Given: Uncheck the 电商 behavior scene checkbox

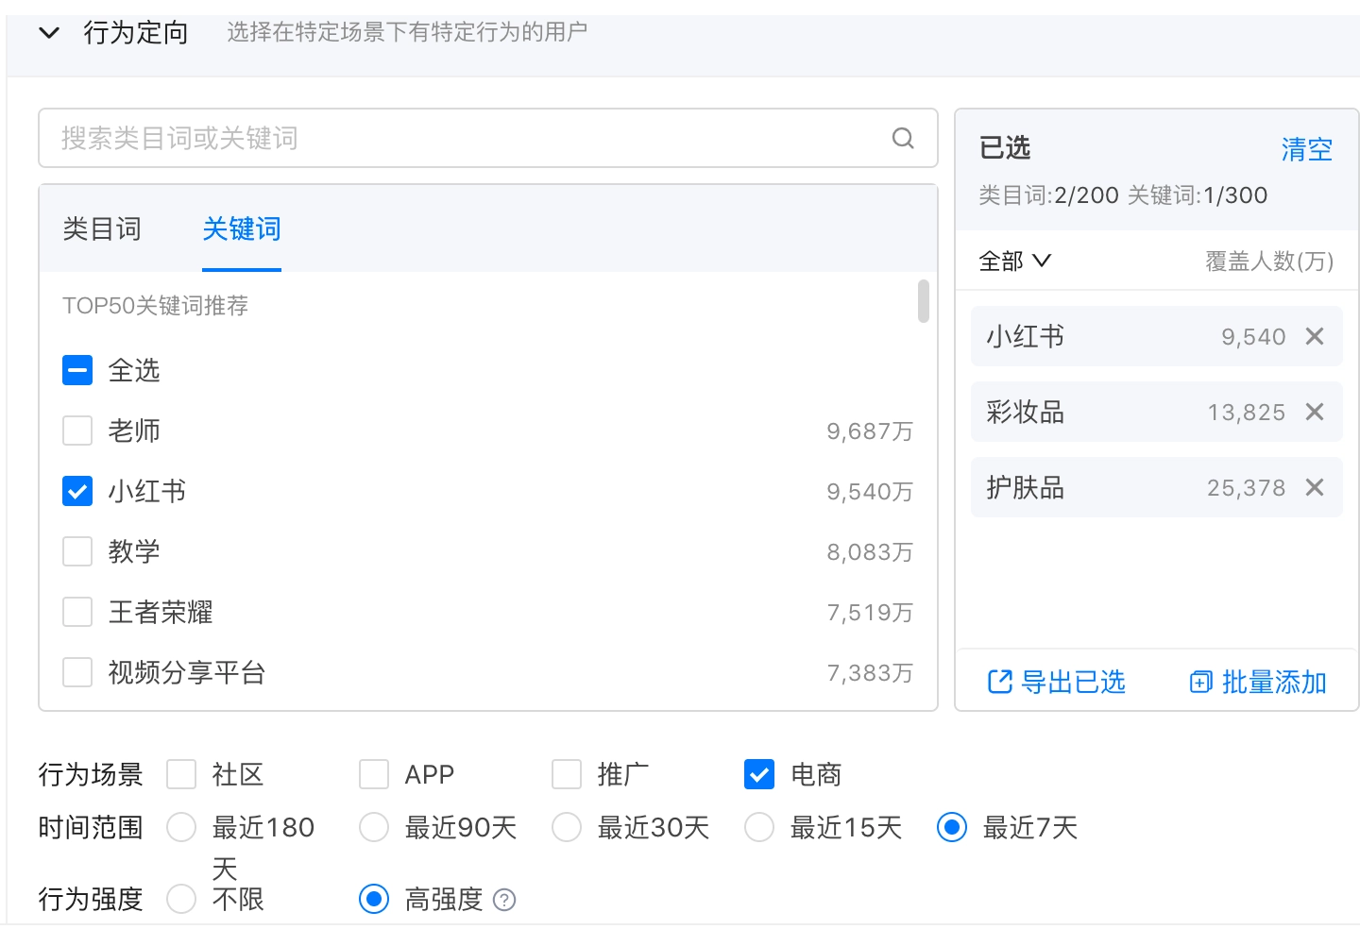Looking at the screenshot, I should pos(759,774).
